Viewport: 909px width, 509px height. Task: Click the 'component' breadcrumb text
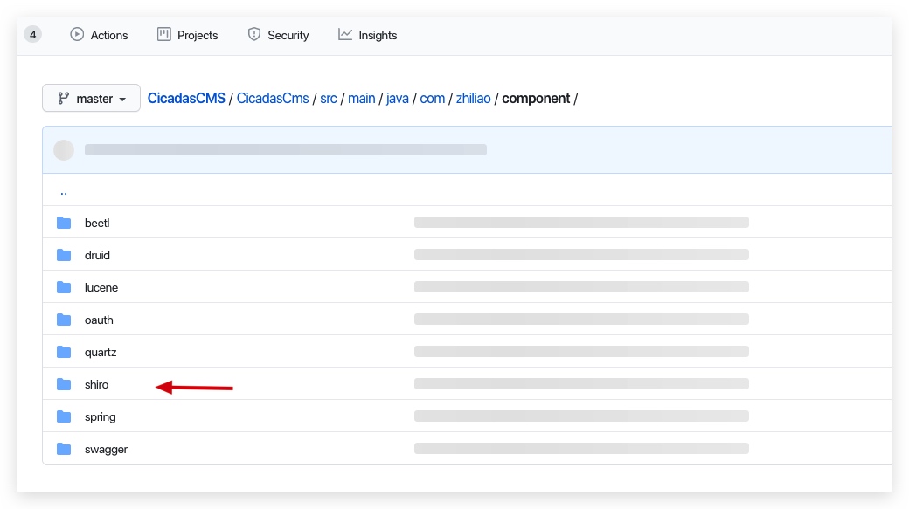coord(536,99)
